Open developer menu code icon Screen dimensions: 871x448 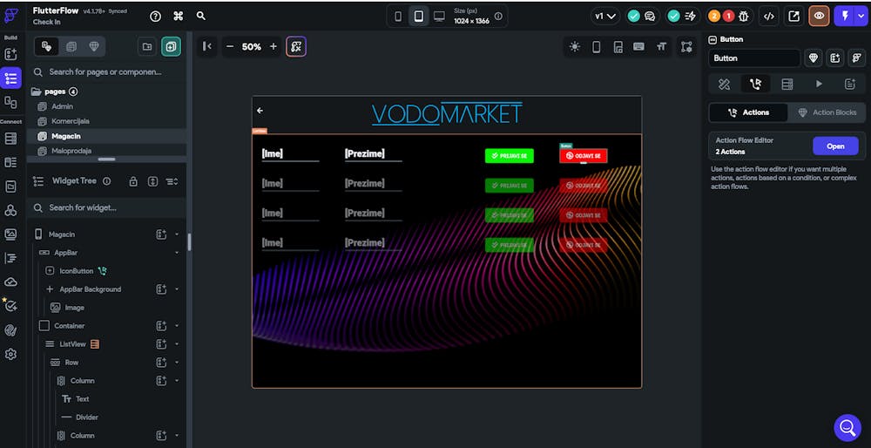coord(769,16)
